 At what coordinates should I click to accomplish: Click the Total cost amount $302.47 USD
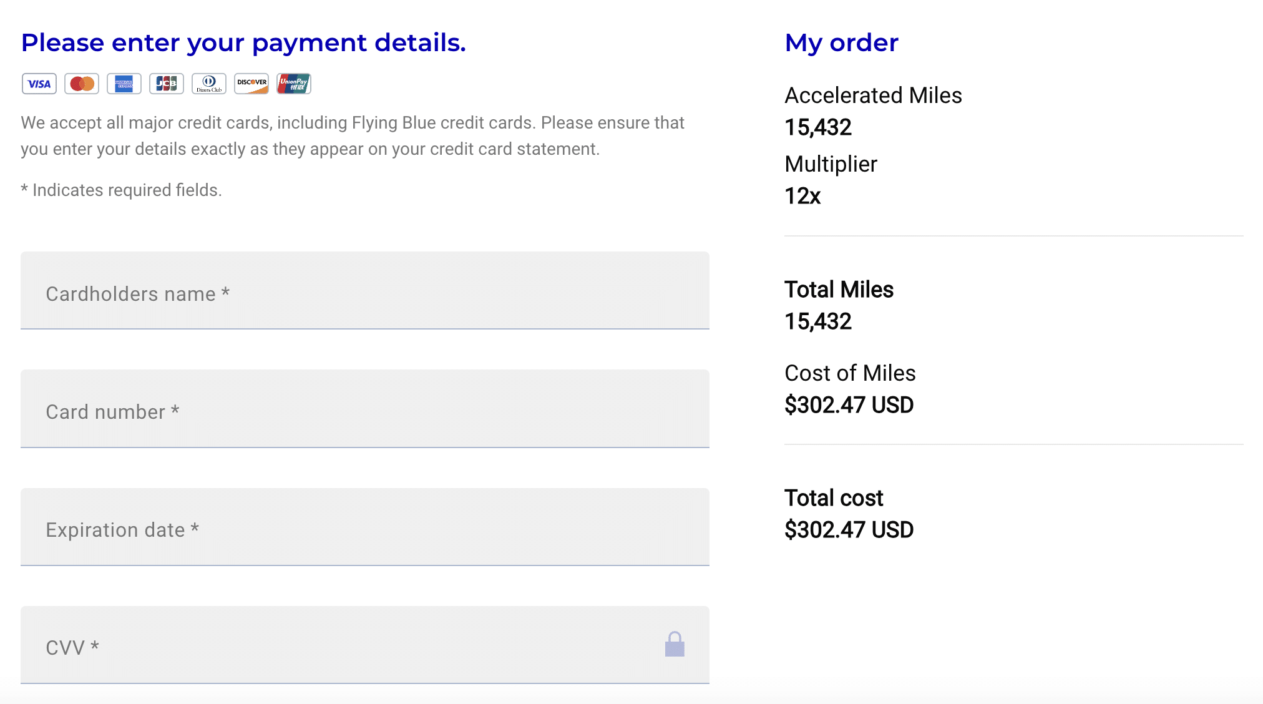tap(849, 530)
